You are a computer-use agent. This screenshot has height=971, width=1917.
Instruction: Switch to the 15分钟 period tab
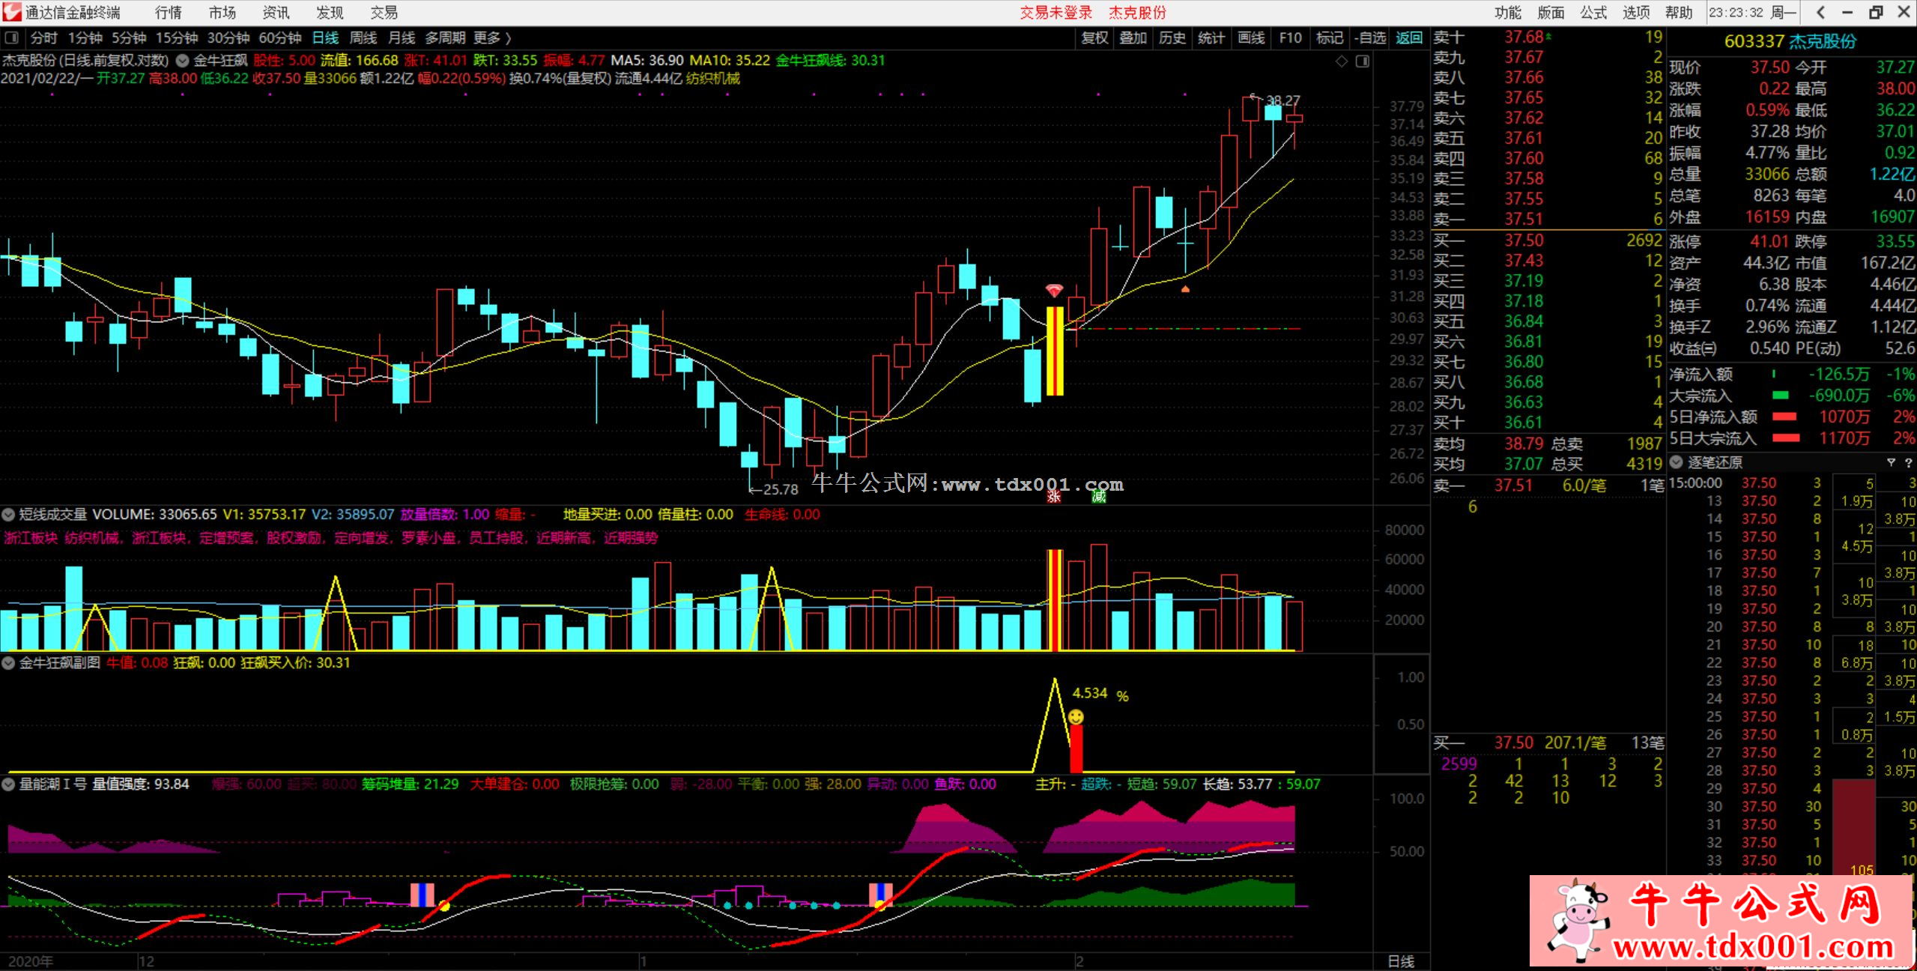click(x=177, y=37)
